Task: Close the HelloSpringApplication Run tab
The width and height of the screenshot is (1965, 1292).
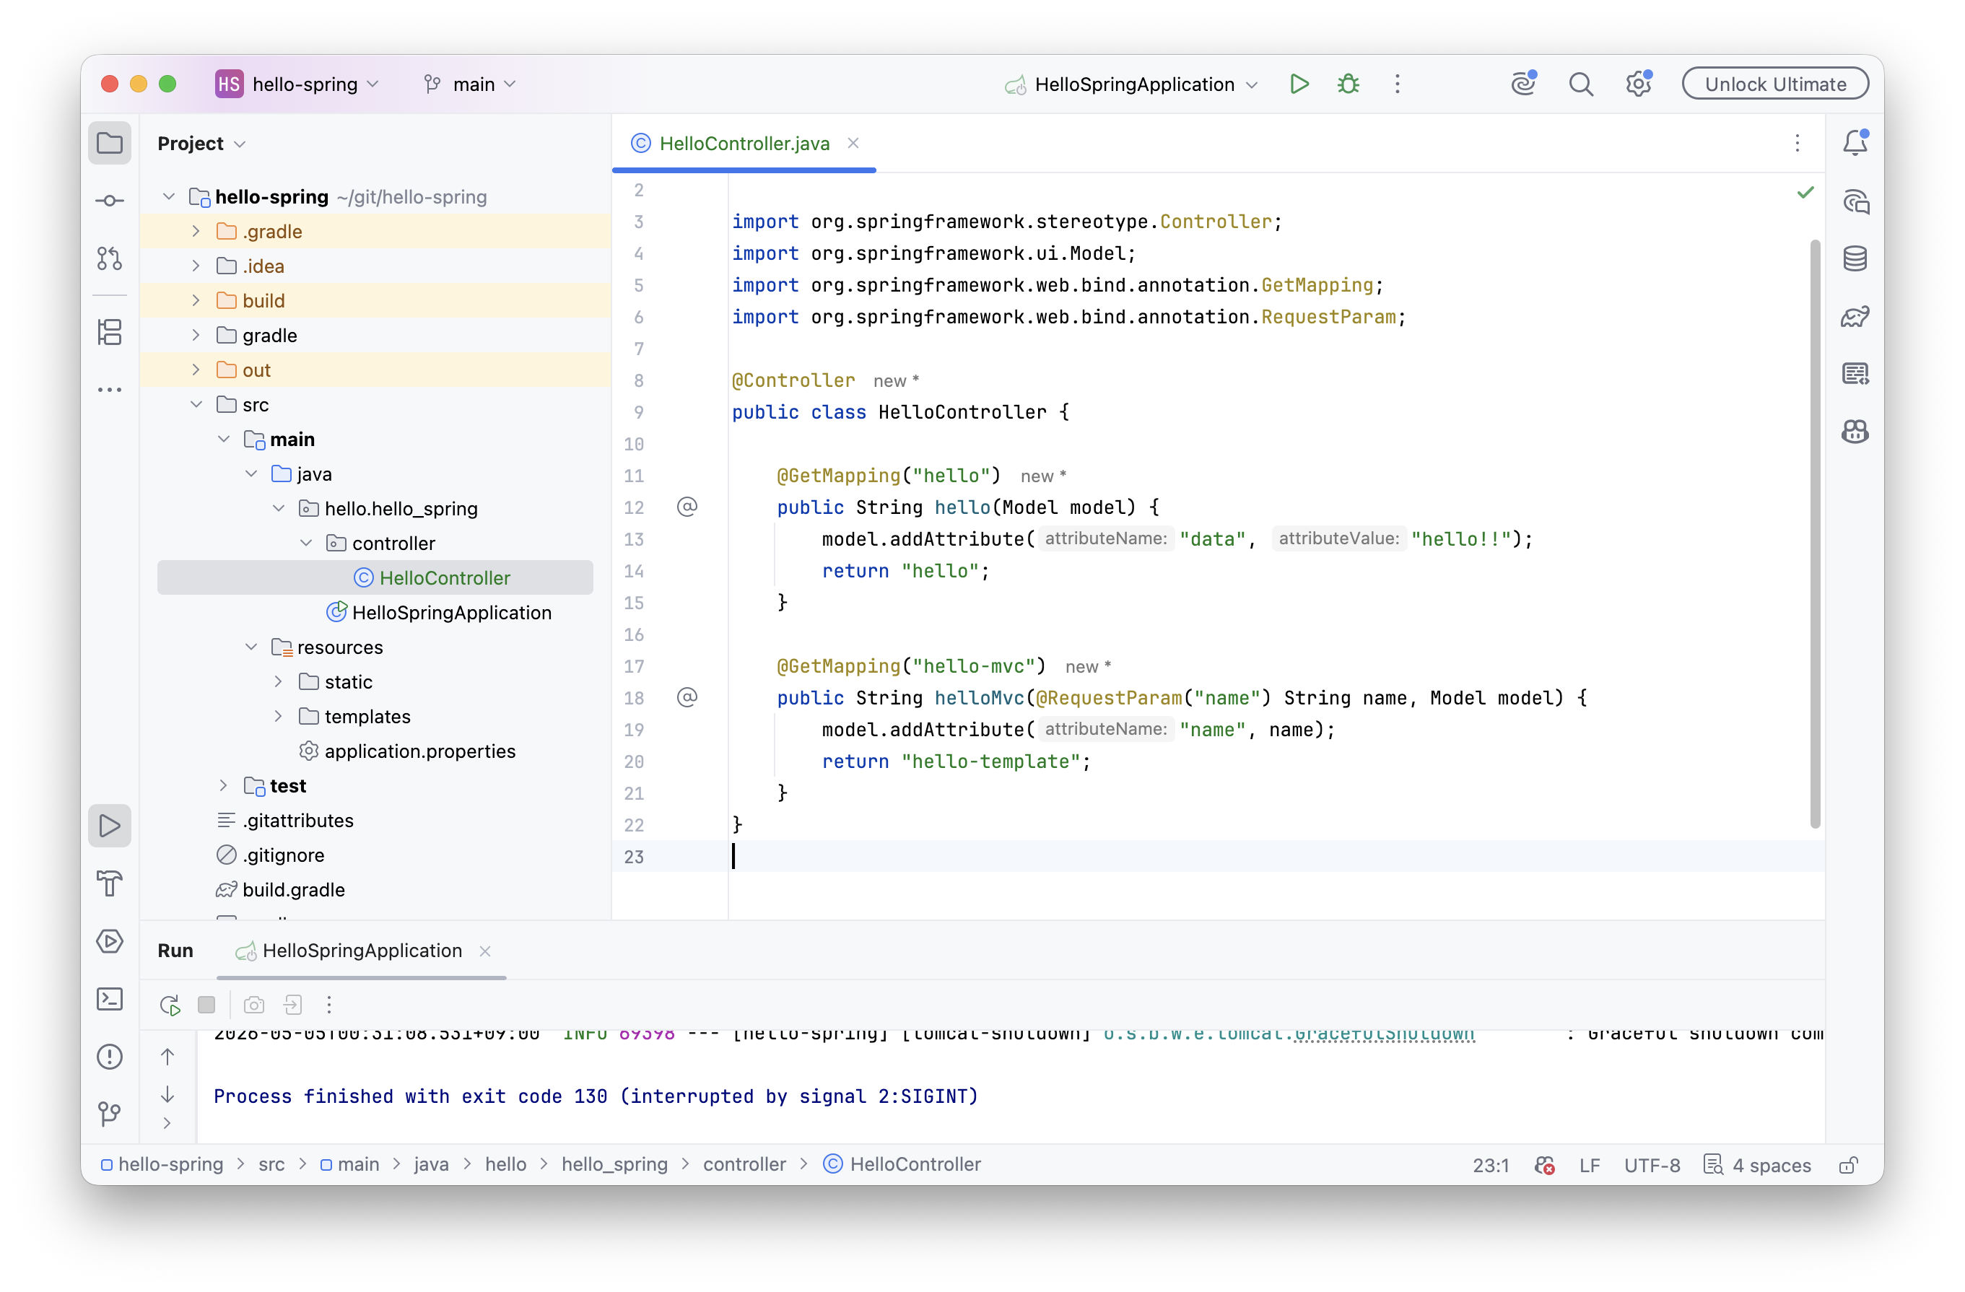Action: click(485, 951)
